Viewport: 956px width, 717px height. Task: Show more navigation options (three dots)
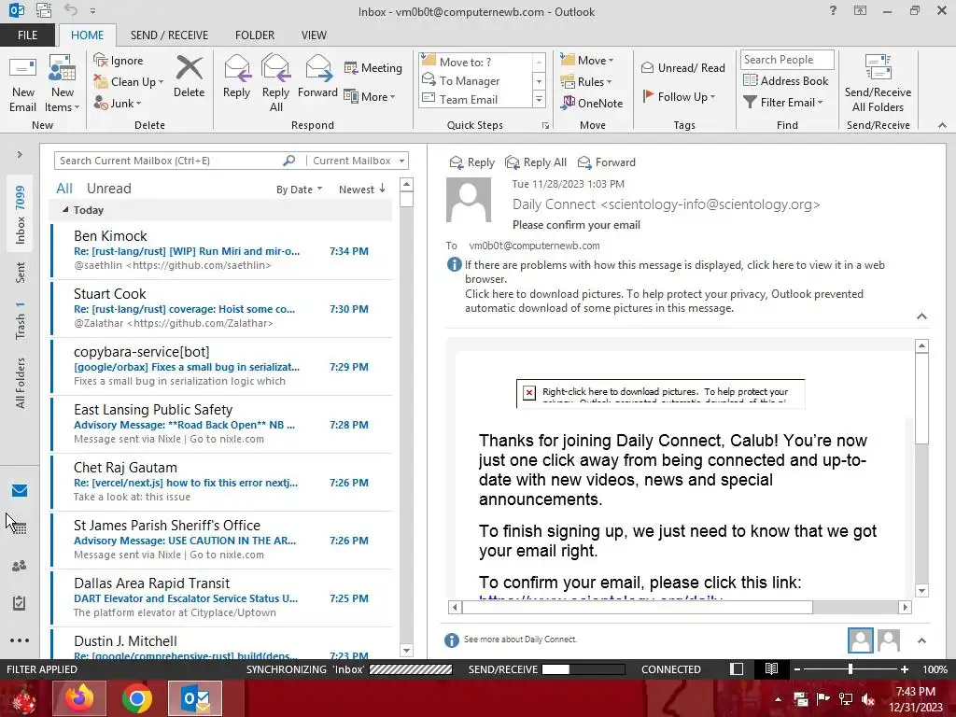(x=20, y=640)
